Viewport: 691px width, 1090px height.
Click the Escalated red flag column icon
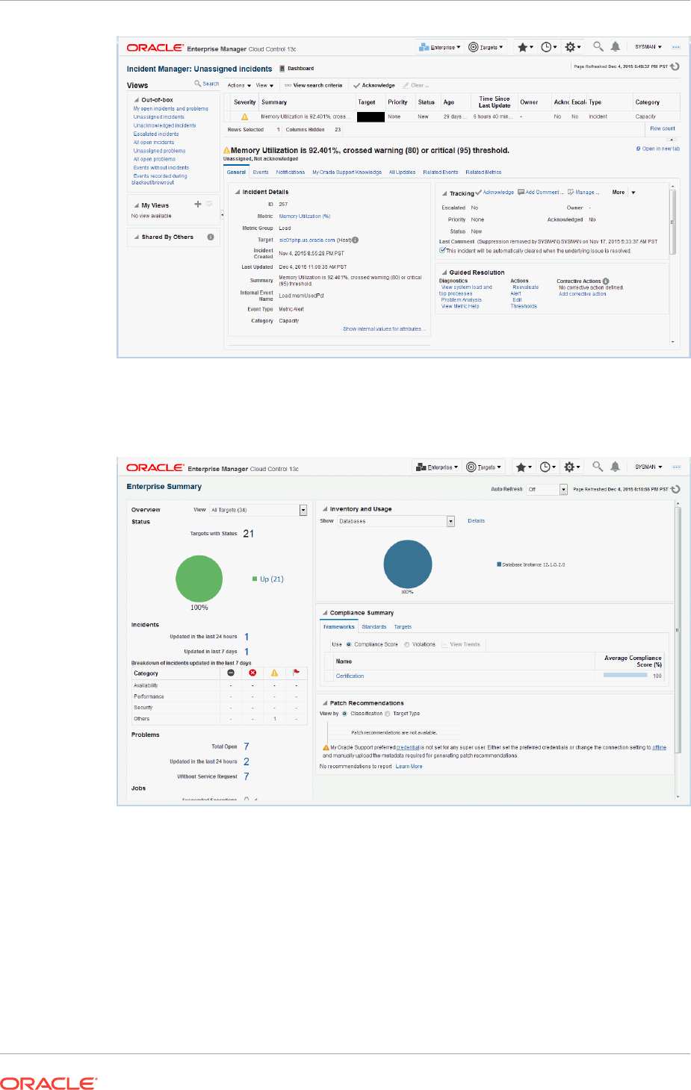point(297,673)
